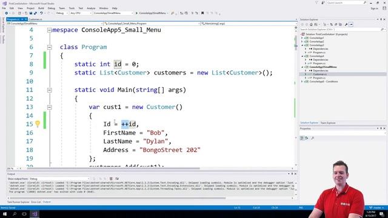Image resolution: width=388 pixels, height=218 pixels.
Task: Open the Build menu
Action: pyautogui.click(x=41, y=8)
